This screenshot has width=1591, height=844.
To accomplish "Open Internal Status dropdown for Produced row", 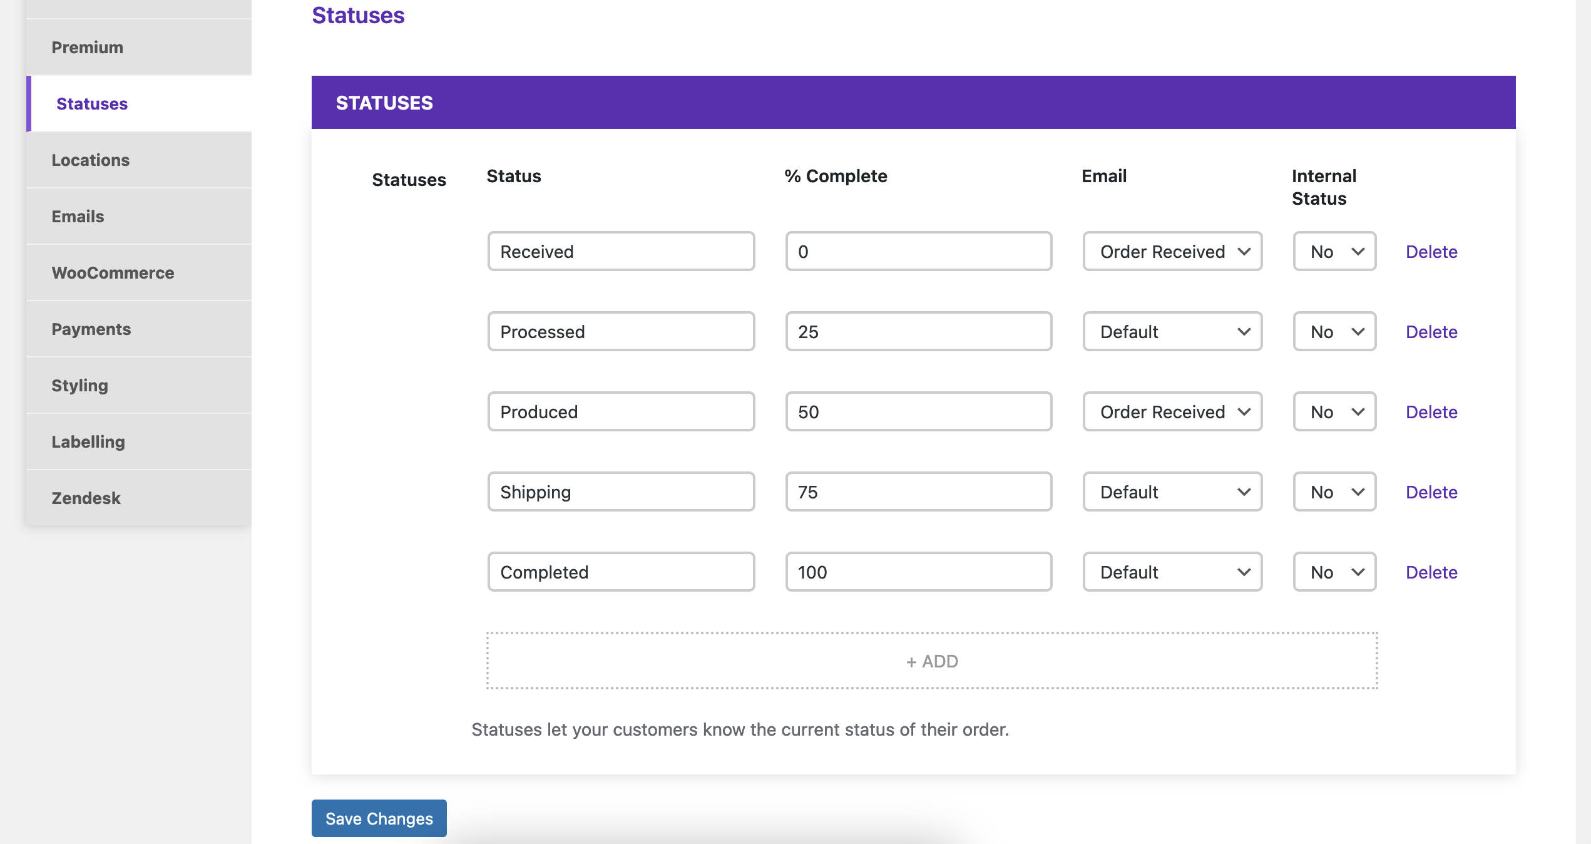I will click(x=1334, y=411).
